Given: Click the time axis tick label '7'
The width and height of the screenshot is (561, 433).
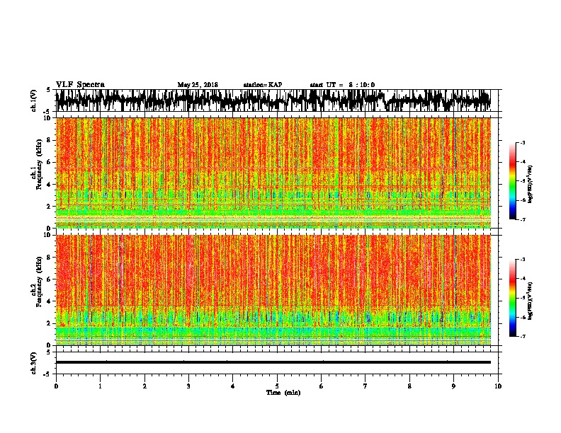Looking at the screenshot, I should pyautogui.click(x=365, y=386).
